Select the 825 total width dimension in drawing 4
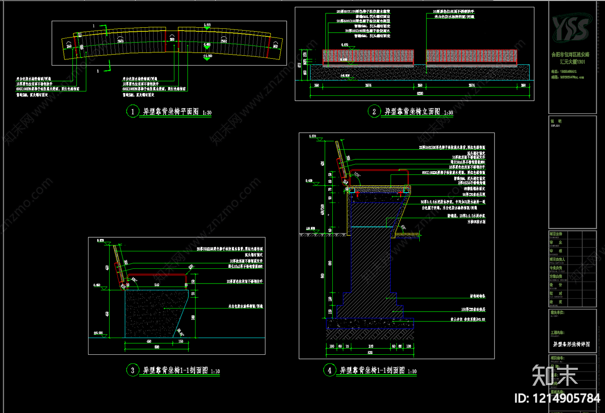Viewport: 605px width, 413px height. [x=370, y=352]
